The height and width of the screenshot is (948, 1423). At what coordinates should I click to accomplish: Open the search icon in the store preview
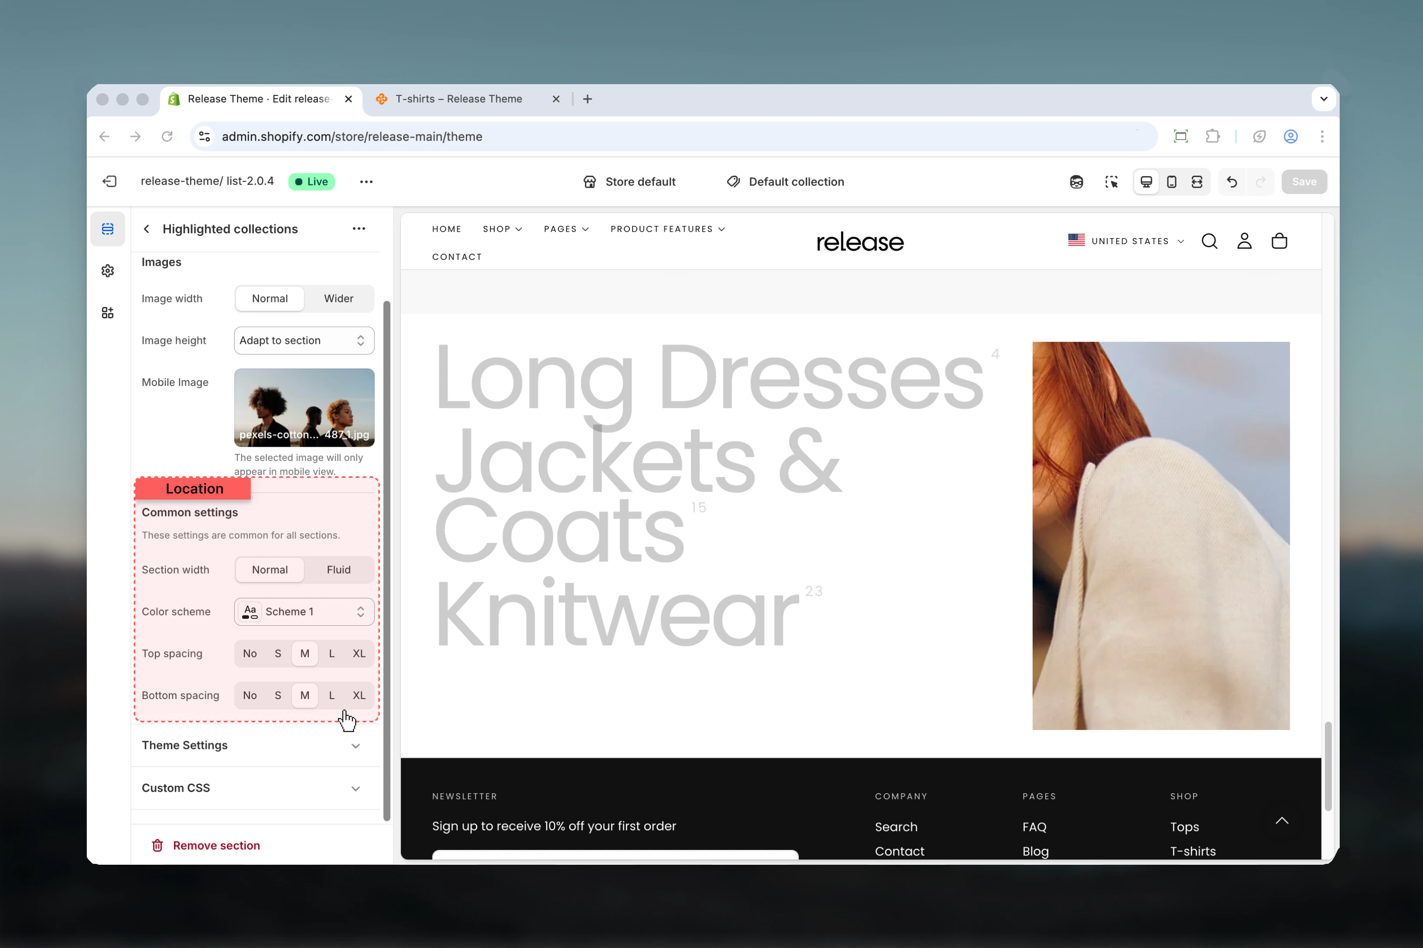click(x=1210, y=241)
